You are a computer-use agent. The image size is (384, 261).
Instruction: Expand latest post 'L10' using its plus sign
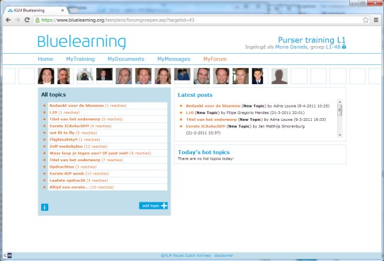[x=181, y=112]
